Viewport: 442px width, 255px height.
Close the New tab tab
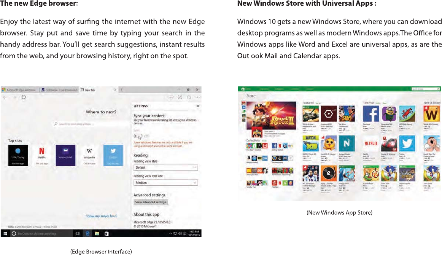click(x=115, y=90)
